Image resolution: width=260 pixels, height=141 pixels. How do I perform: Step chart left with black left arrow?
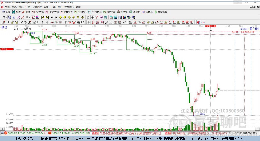click(52, 17)
